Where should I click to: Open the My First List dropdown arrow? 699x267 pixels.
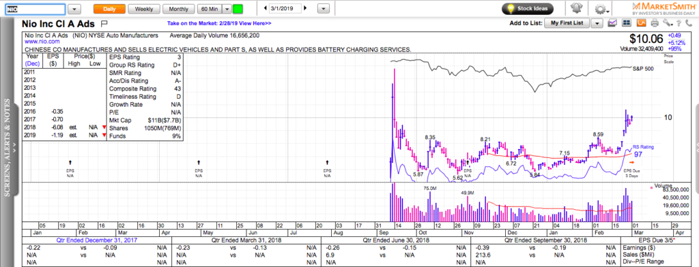click(x=597, y=22)
